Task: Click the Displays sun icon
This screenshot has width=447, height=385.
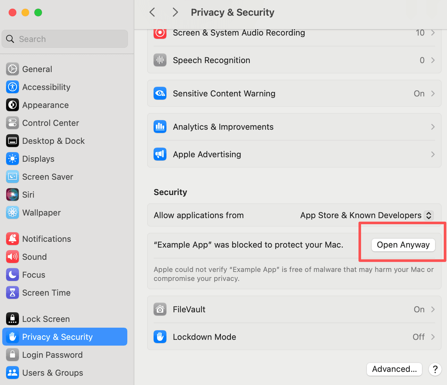Action: [x=13, y=159]
